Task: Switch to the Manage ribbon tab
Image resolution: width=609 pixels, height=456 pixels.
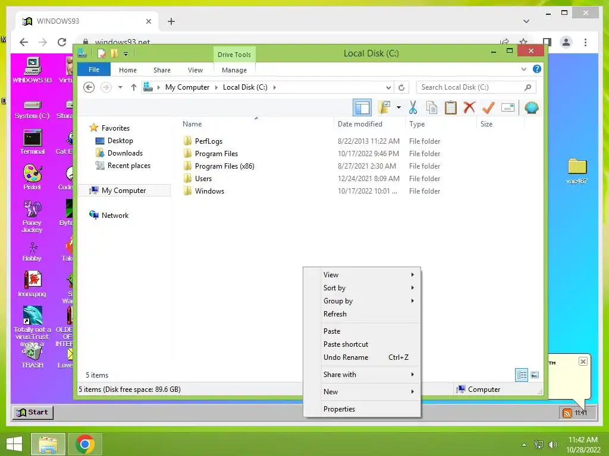Action: (x=234, y=70)
